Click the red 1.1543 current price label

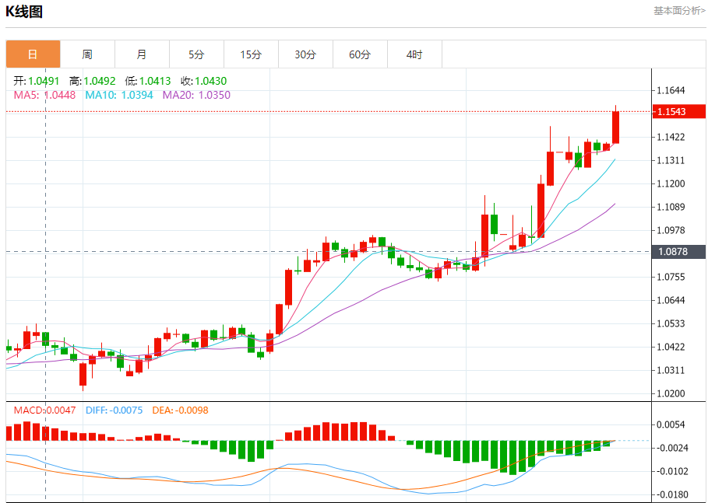pos(679,111)
